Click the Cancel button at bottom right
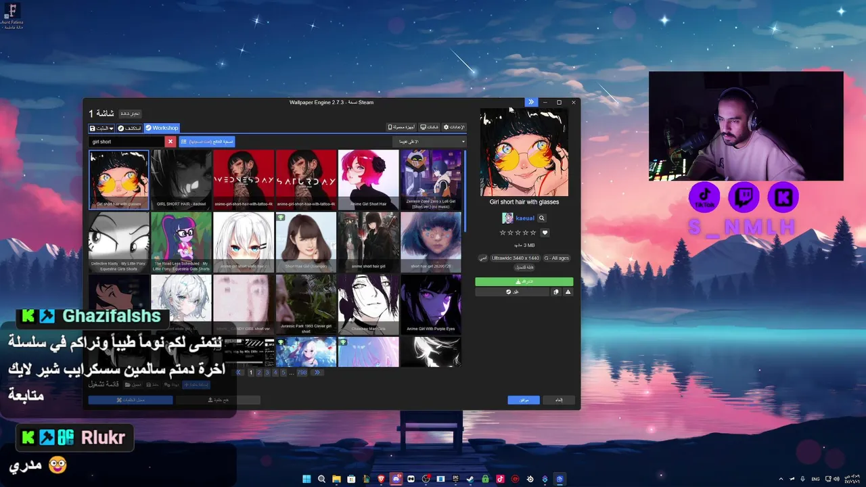This screenshot has height=487, width=866. (x=559, y=400)
